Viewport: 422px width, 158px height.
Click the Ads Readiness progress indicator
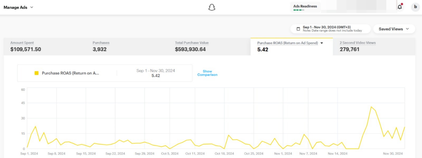[x=299, y=10]
